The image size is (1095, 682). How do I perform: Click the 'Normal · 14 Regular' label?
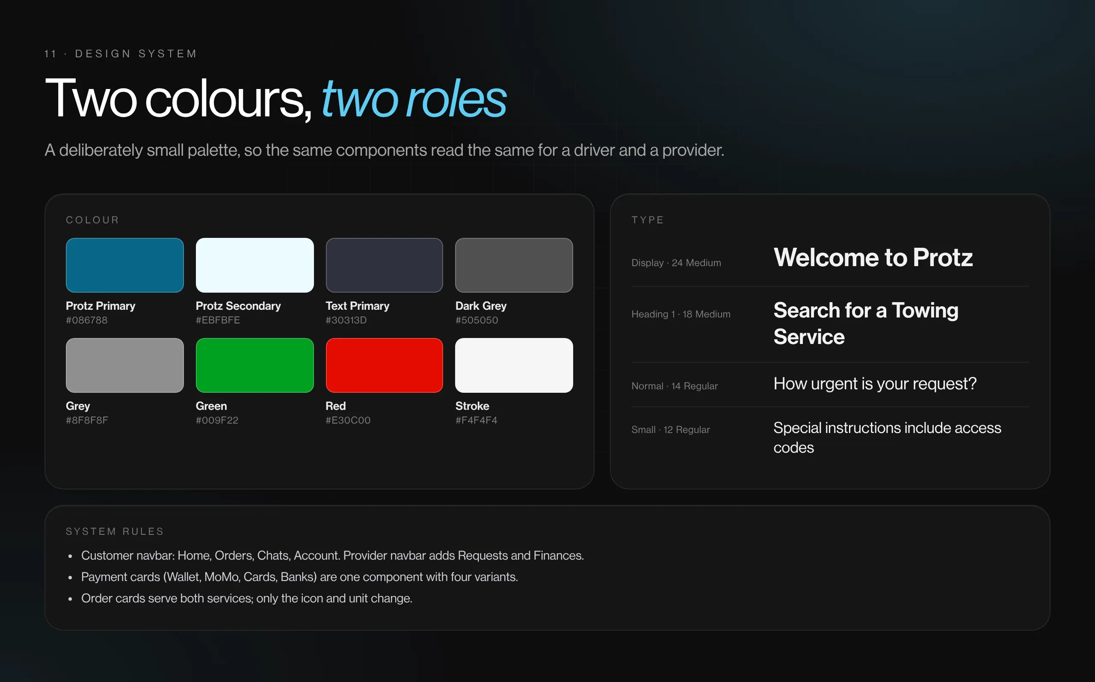click(x=675, y=386)
